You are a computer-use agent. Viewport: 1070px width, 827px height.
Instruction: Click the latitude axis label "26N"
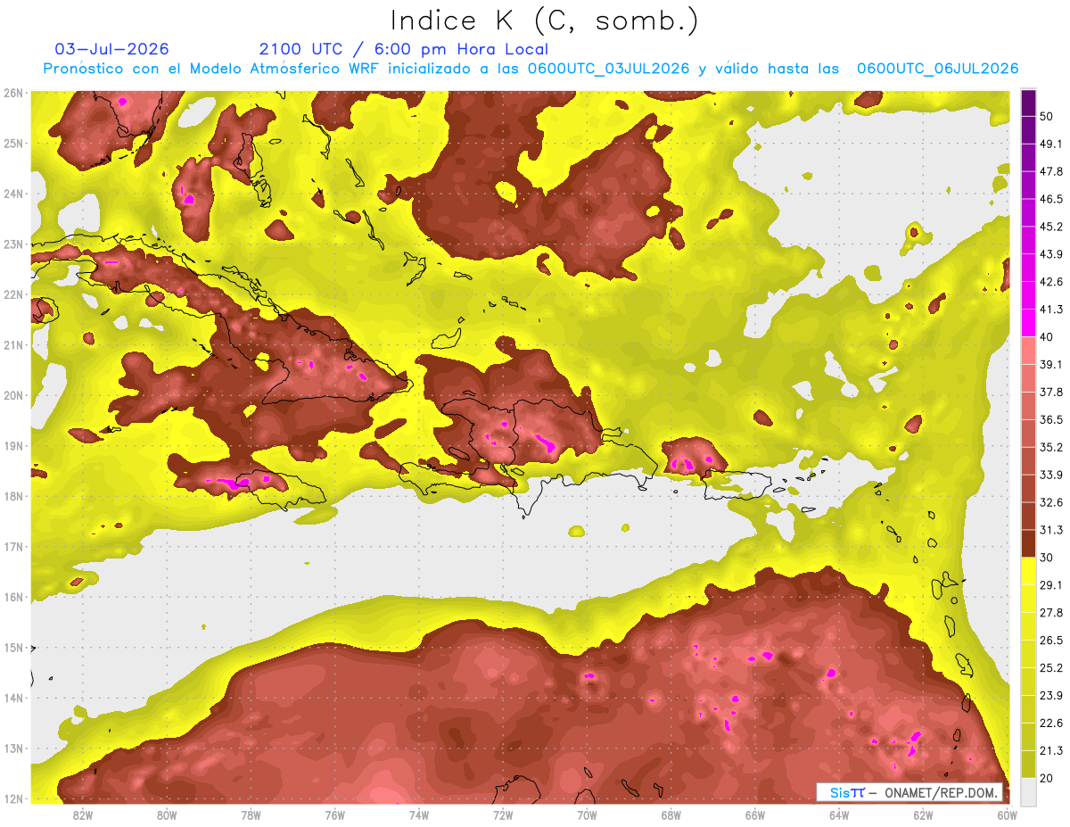point(13,93)
